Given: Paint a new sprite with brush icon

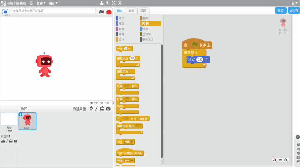Looking at the screenshot, I should (x=96, y=108).
